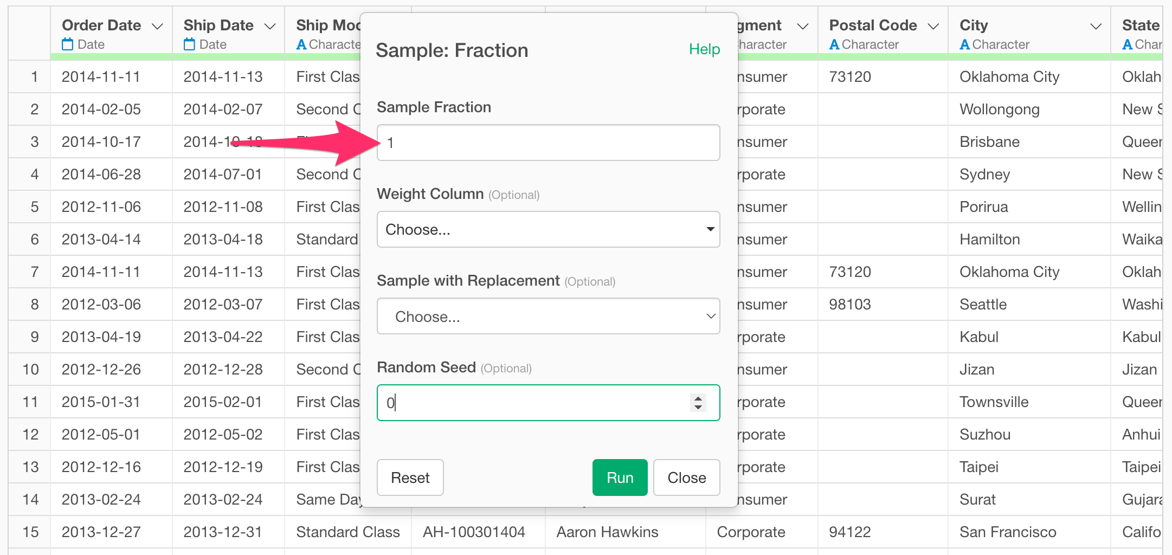The image size is (1172, 555).
Task: Close the Sample Fraction dialog
Action: 687,477
